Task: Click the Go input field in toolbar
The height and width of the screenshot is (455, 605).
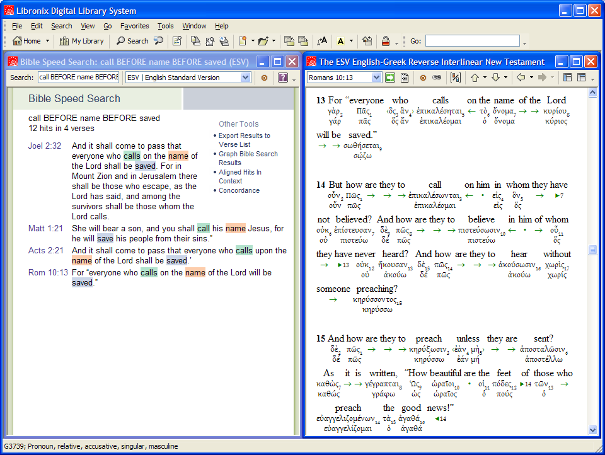Action: tap(472, 41)
